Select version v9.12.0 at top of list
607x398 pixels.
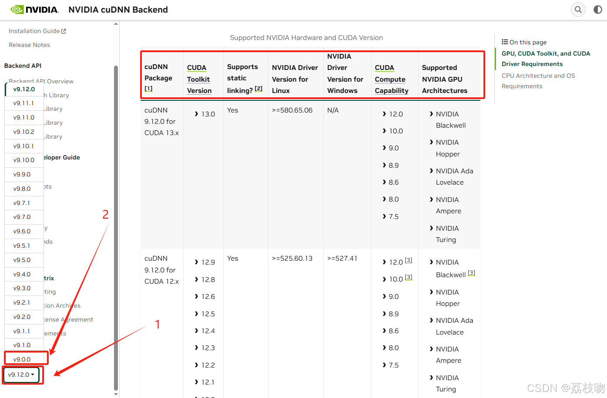coord(24,89)
